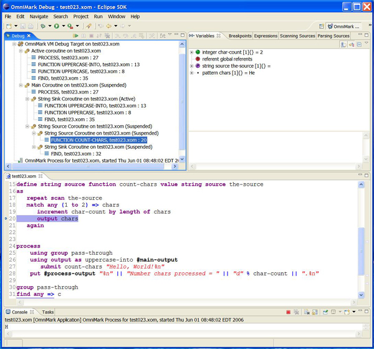Launch Debug with the bug icon
374x349 pixels.
tap(43, 26)
